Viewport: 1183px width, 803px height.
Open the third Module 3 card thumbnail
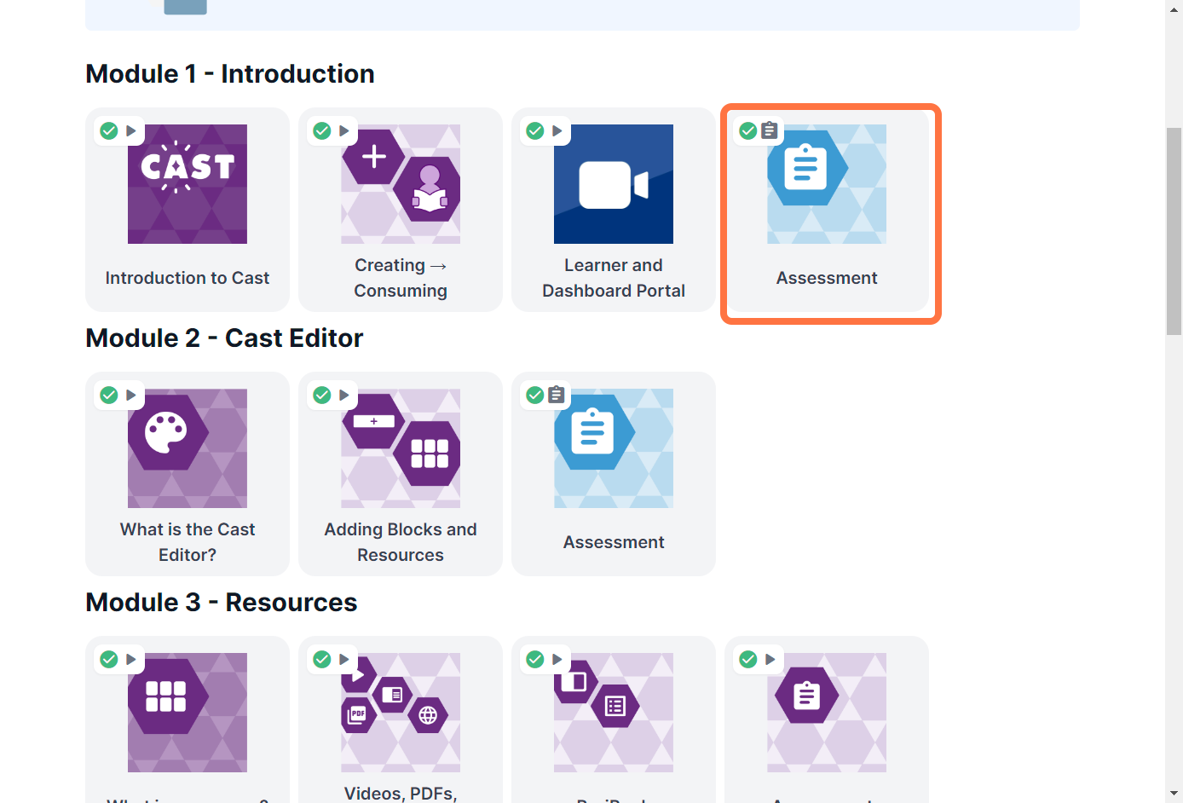tap(614, 713)
